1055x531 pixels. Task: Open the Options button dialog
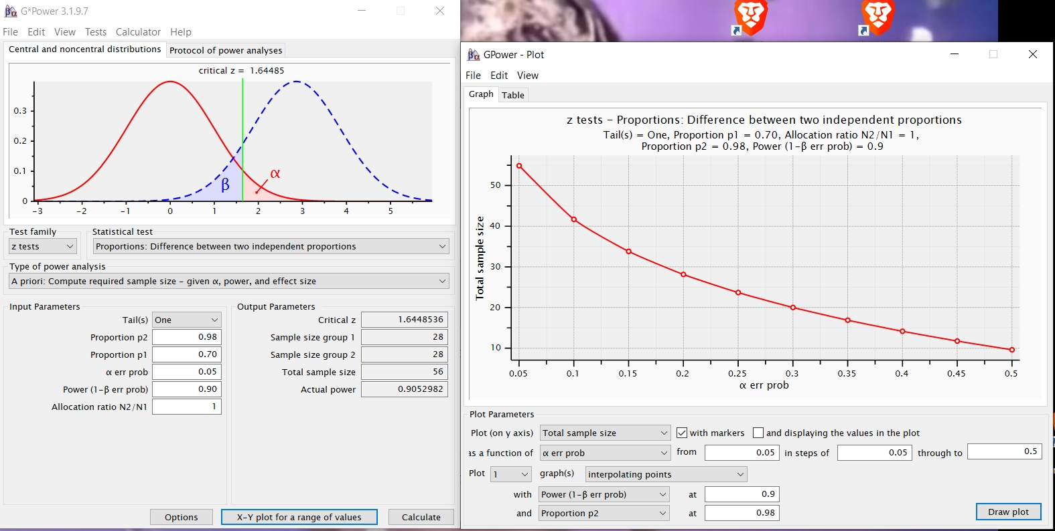pyautogui.click(x=181, y=517)
